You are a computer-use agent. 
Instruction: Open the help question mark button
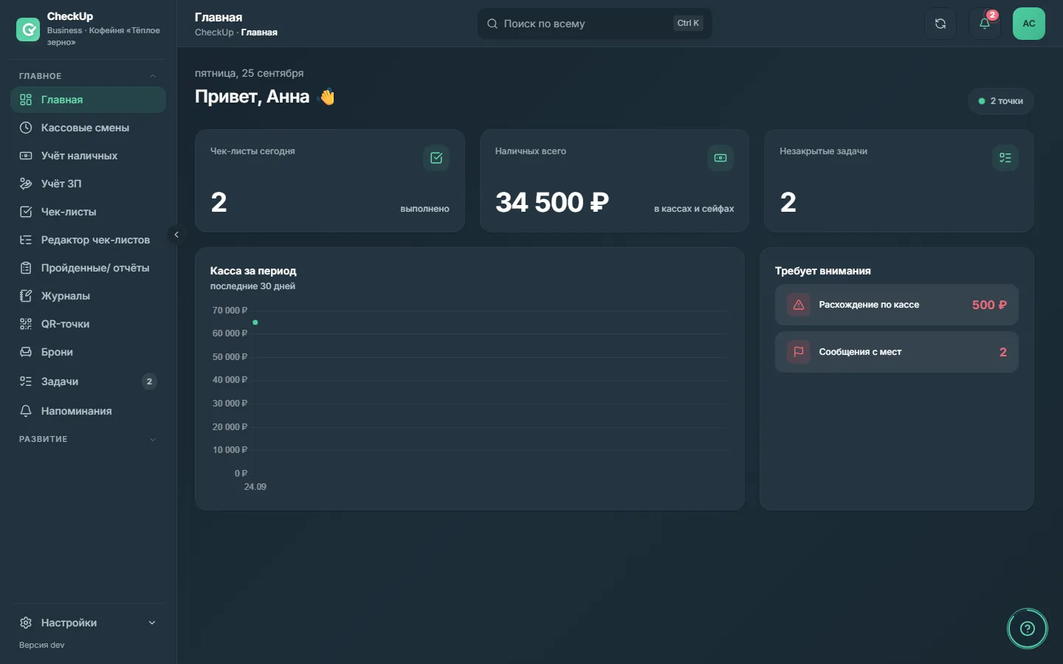click(1028, 629)
